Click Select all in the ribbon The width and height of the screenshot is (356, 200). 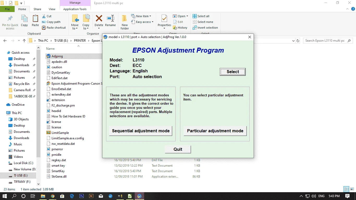coord(201,16)
